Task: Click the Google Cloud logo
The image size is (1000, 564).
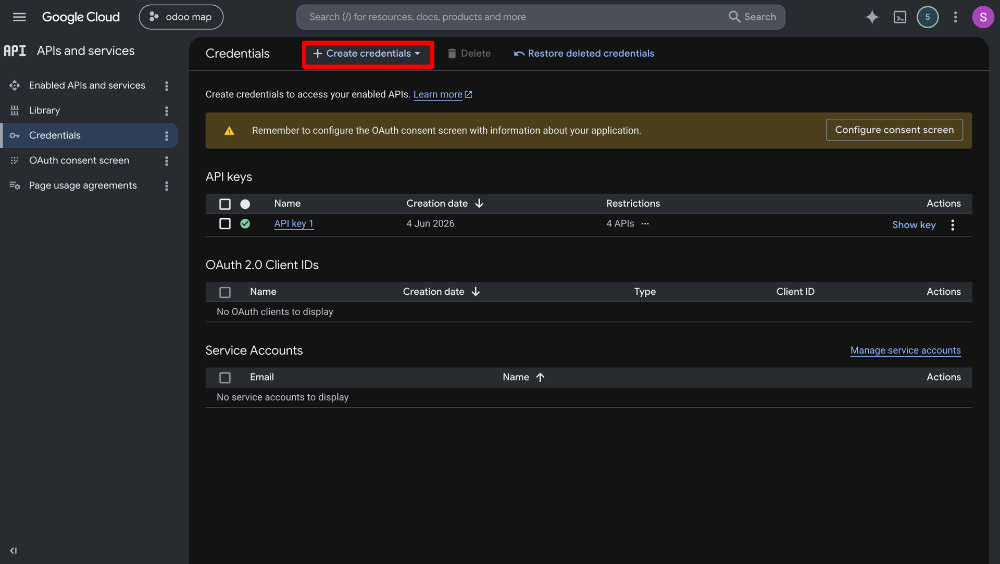Action: [81, 17]
